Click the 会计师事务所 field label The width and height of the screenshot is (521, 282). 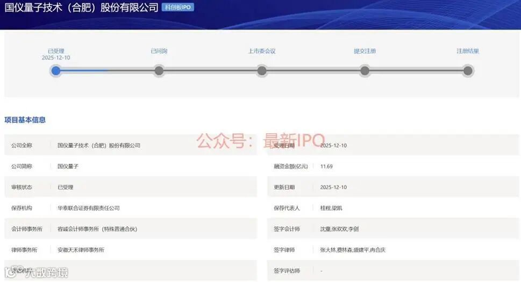(27, 229)
